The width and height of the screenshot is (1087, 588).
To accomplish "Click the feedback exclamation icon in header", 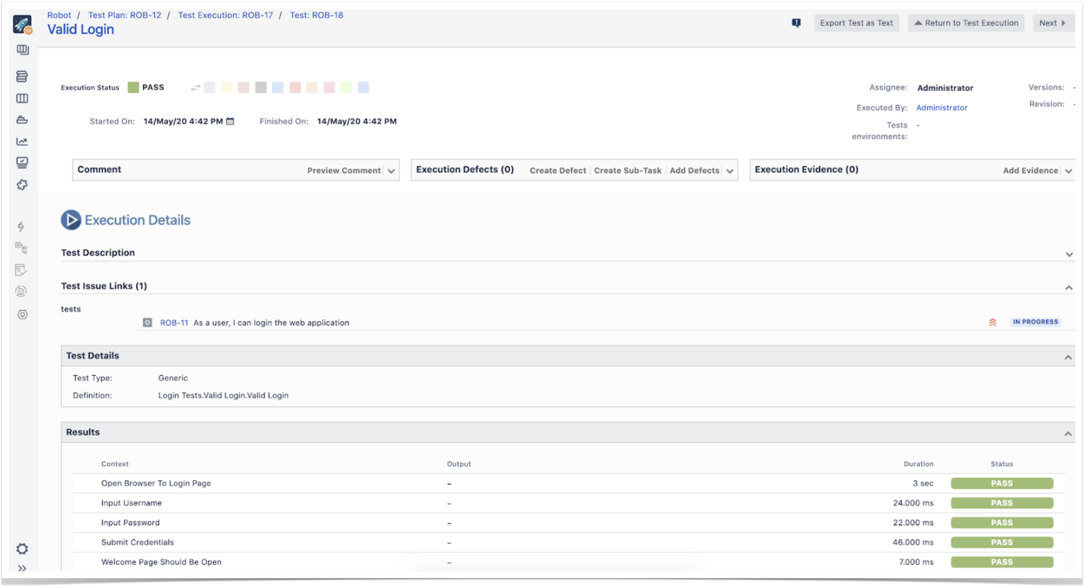I will click(x=797, y=23).
